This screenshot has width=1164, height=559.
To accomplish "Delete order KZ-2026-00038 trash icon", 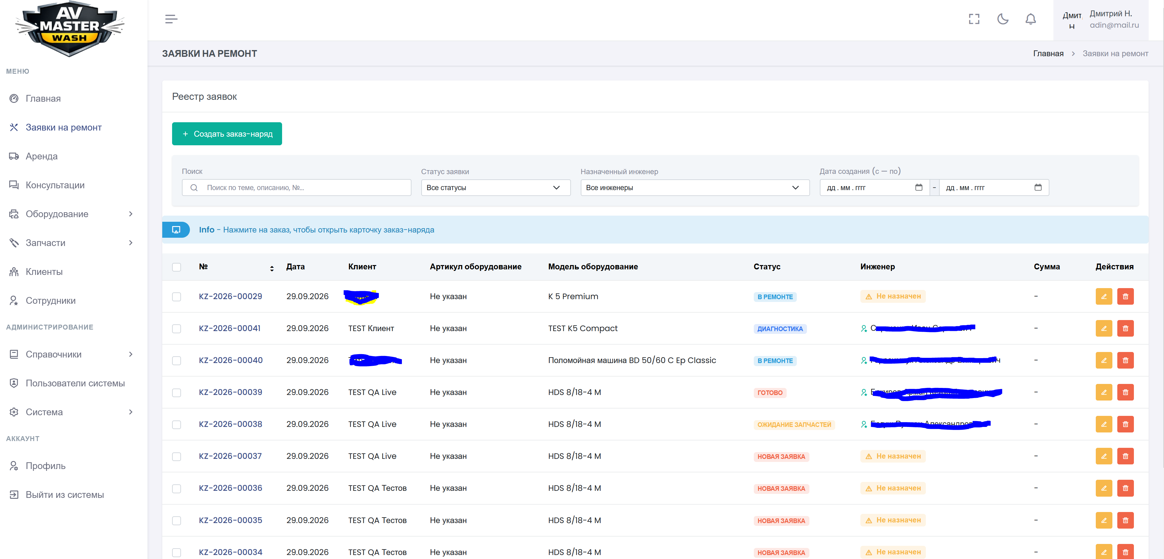I will (1125, 424).
